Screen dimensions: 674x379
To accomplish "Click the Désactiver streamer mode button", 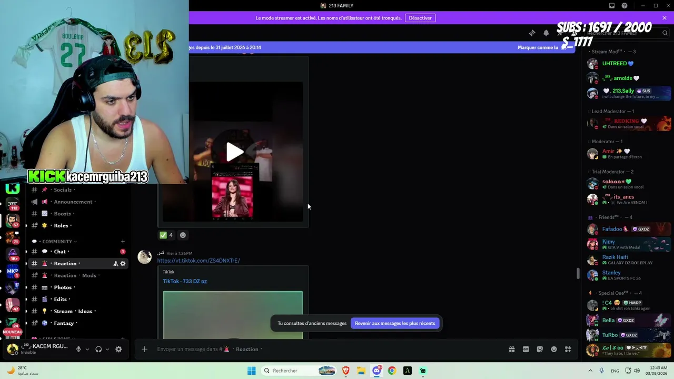I will [x=420, y=18].
